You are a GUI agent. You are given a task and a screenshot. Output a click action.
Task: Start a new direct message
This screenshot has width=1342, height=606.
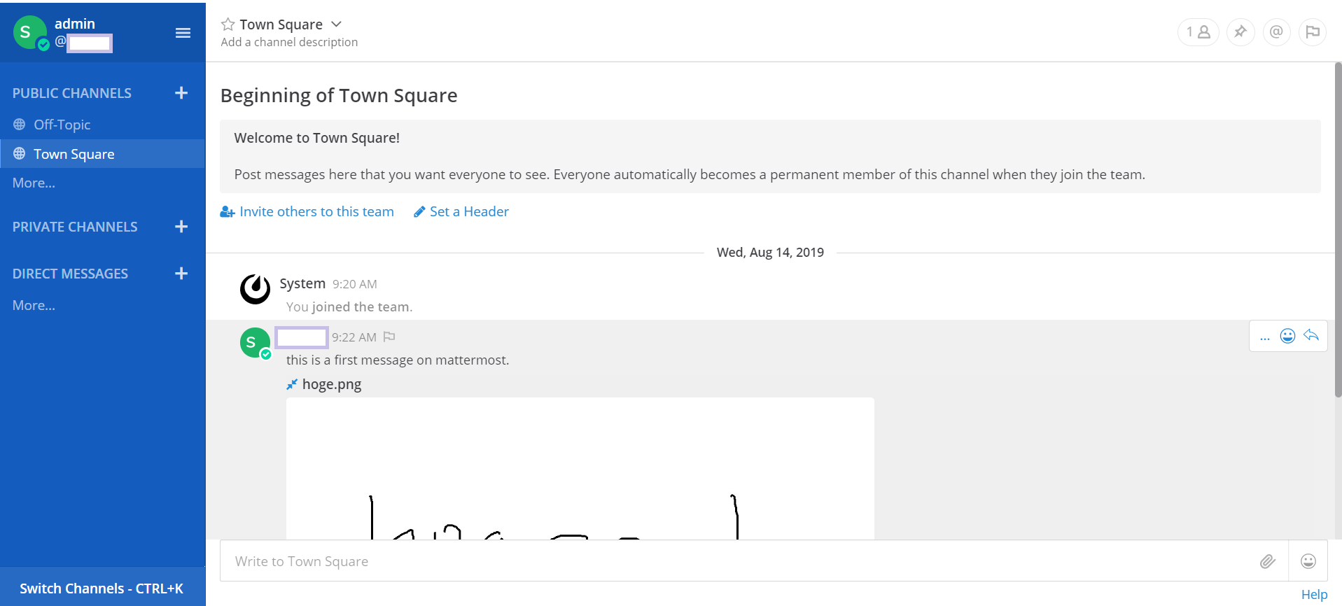[x=181, y=274]
